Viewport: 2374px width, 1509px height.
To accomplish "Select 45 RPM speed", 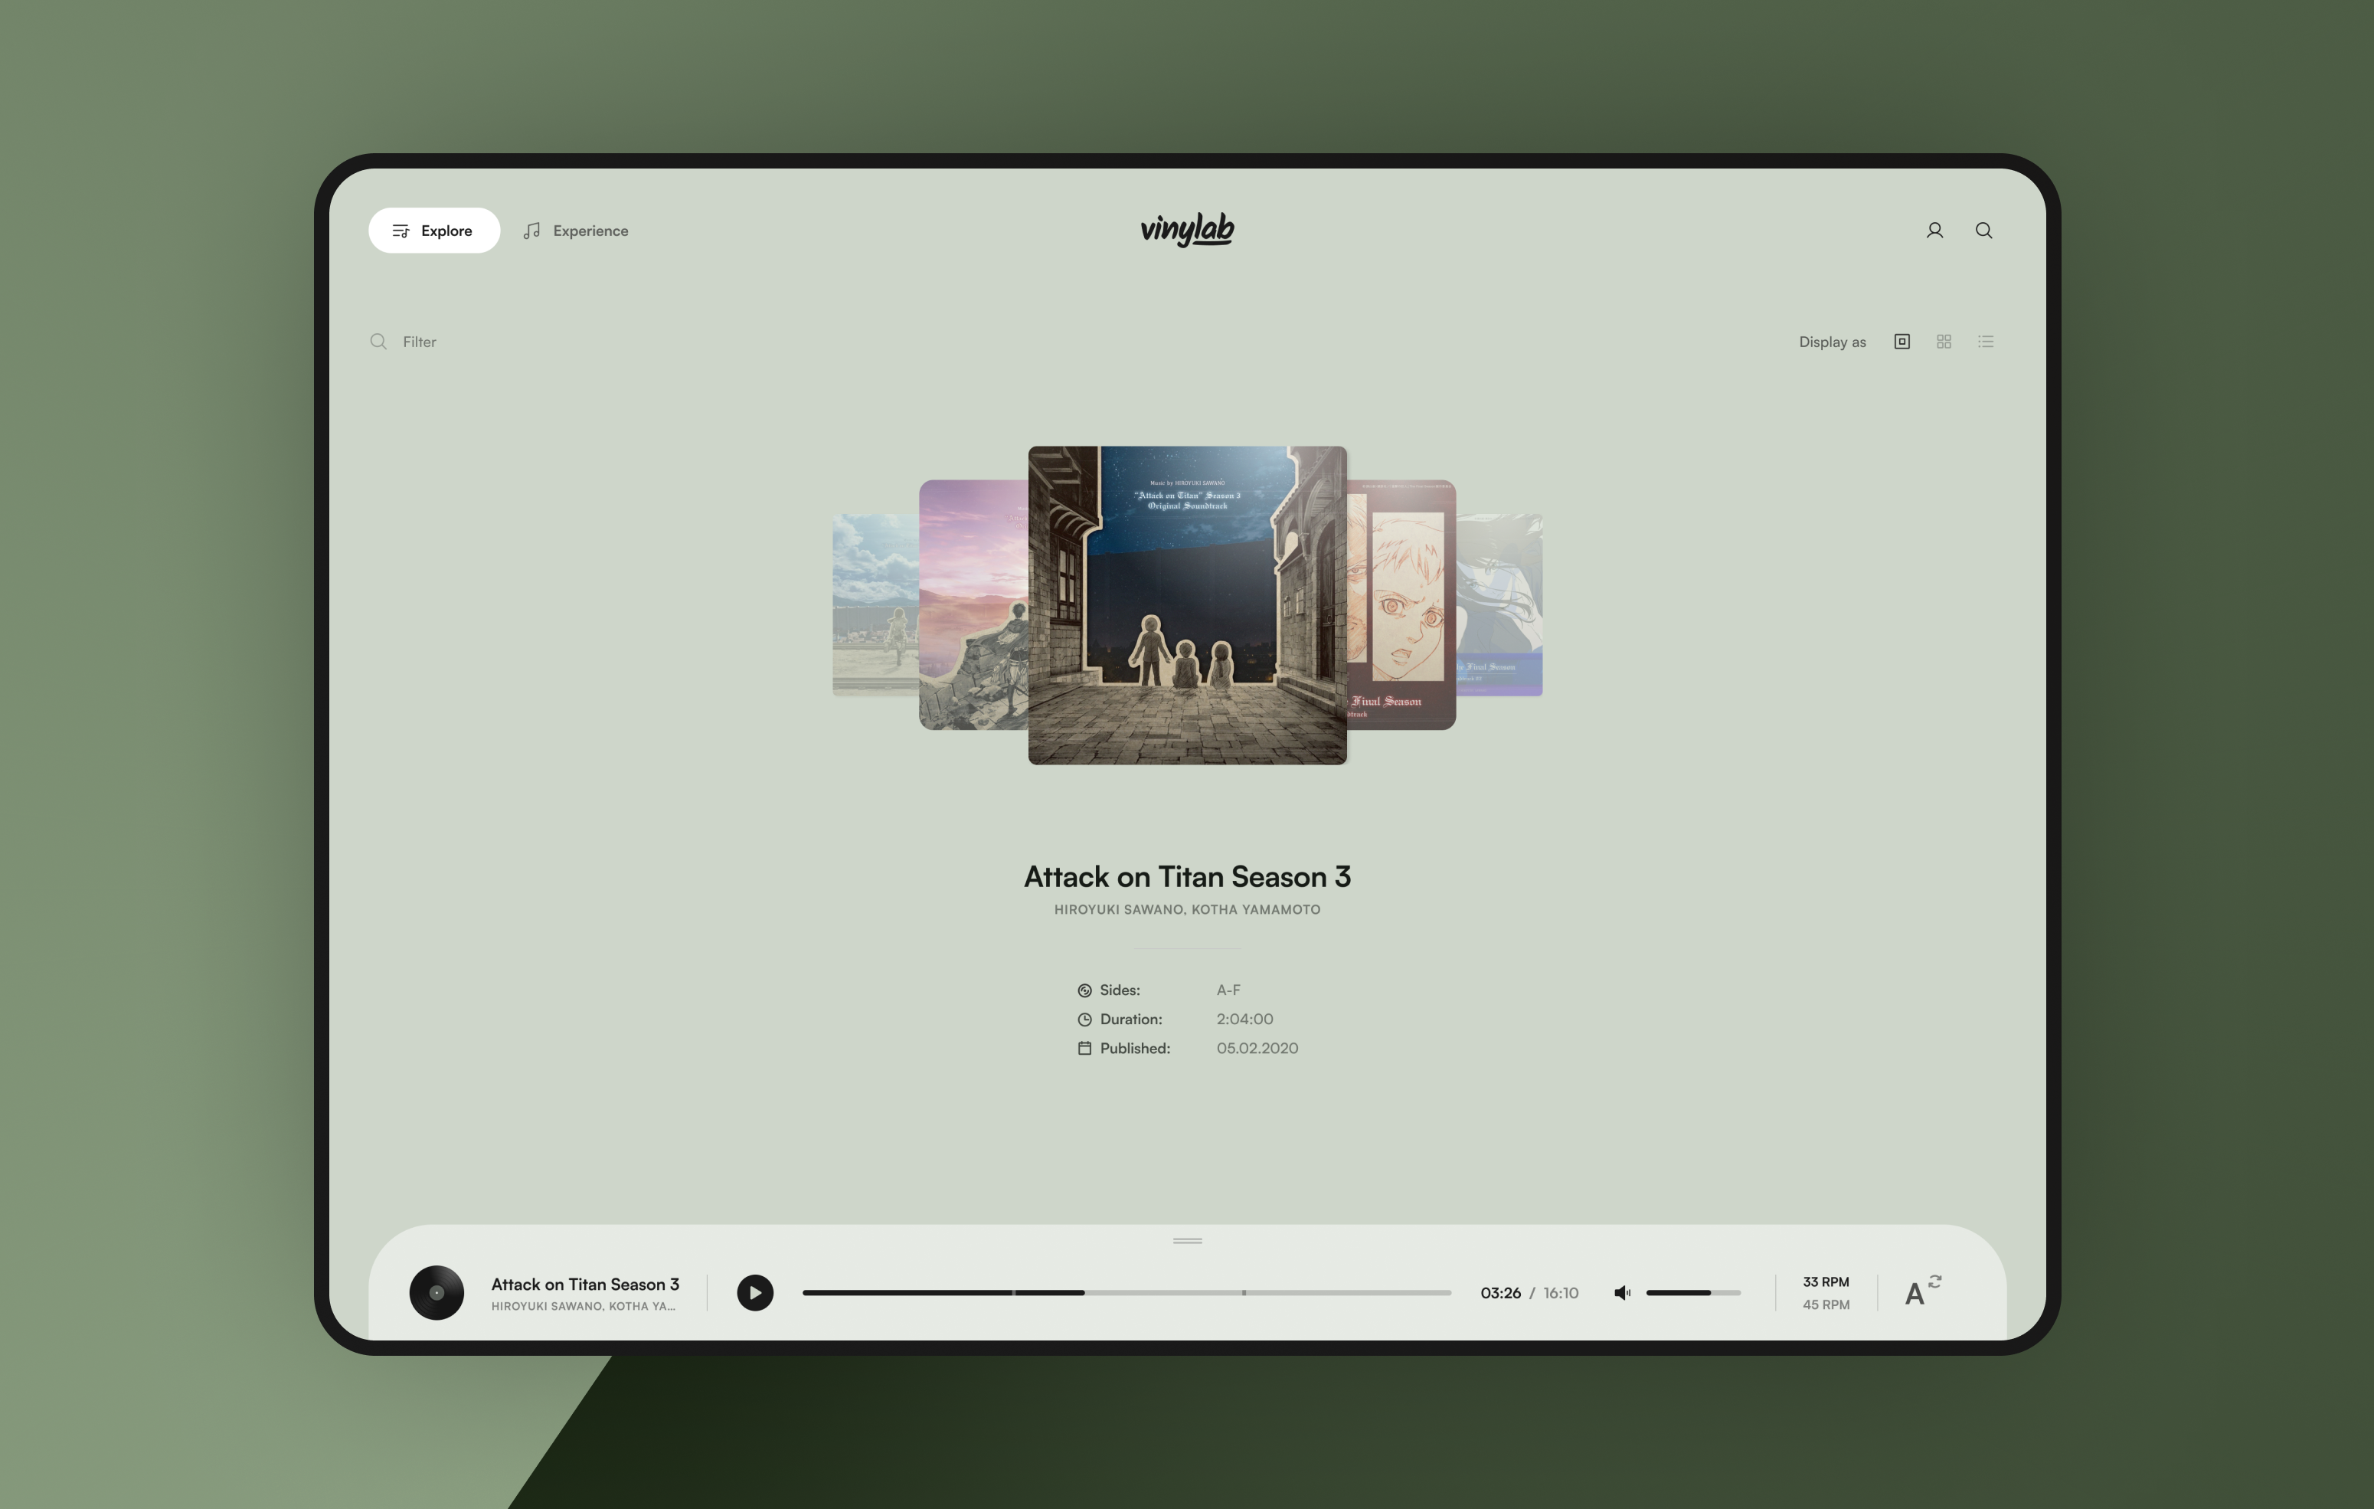I will click(1826, 1304).
